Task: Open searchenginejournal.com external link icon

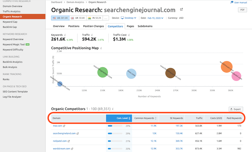Action: tap(181, 9)
